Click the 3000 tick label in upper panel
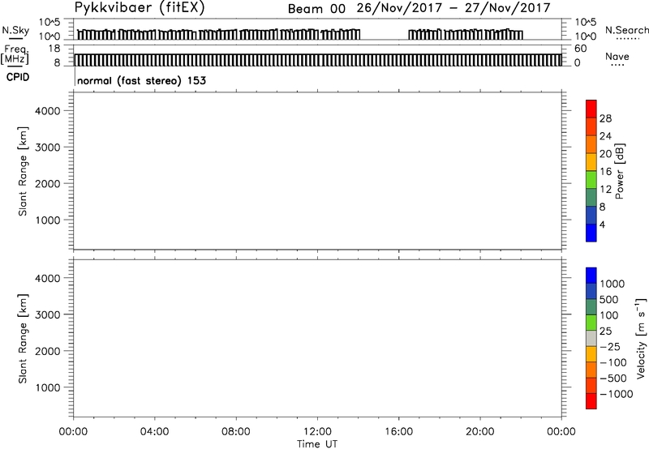This screenshot has width=649, height=449. (x=48, y=148)
